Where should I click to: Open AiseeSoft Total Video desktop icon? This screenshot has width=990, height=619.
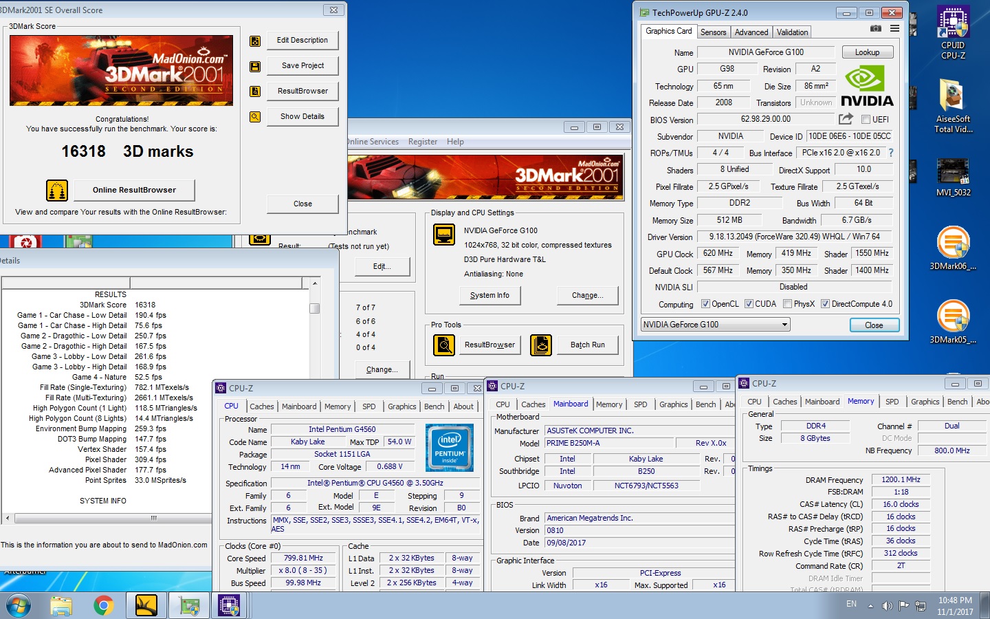953,106
